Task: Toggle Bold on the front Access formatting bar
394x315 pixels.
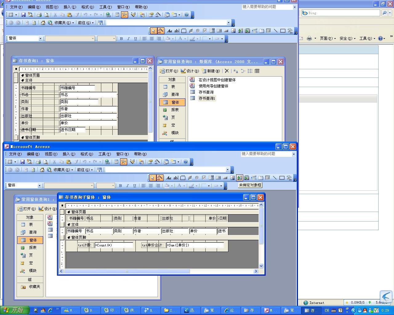Action: [120, 185]
